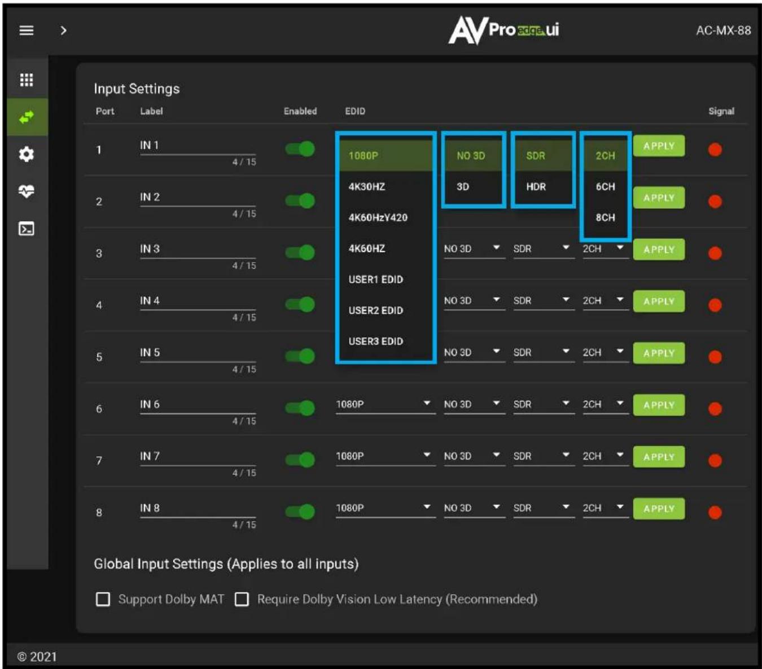Edit the IN 4 label field
Screen dimensions: 762x669
pyautogui.click(x=198, y=301)
